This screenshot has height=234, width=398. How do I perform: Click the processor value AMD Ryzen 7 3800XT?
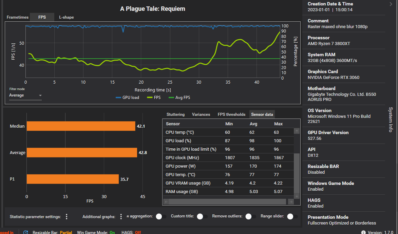(x=329, y=44)
